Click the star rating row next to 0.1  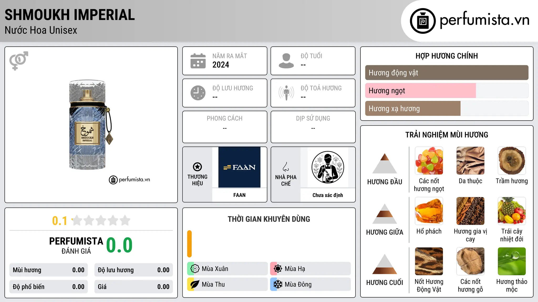coord(101,220)
